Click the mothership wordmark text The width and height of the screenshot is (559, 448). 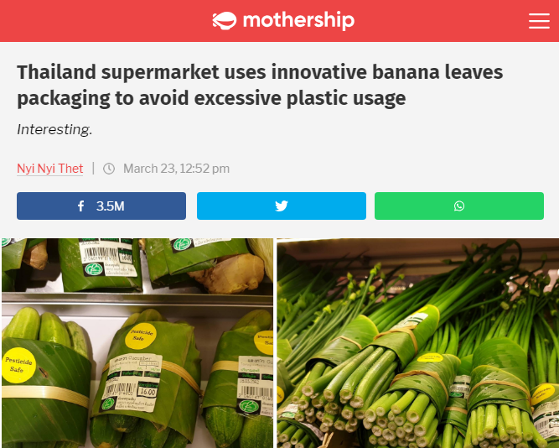tap(298, 20)
